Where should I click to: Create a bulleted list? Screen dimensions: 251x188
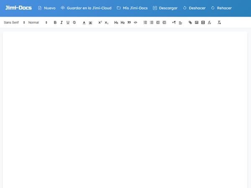click(151, 23)
